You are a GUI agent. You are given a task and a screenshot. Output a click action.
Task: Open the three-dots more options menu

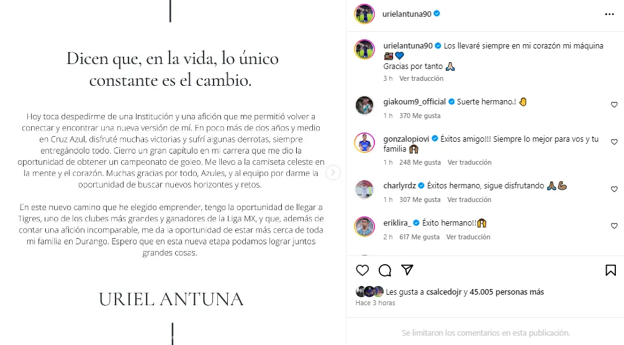609,14
